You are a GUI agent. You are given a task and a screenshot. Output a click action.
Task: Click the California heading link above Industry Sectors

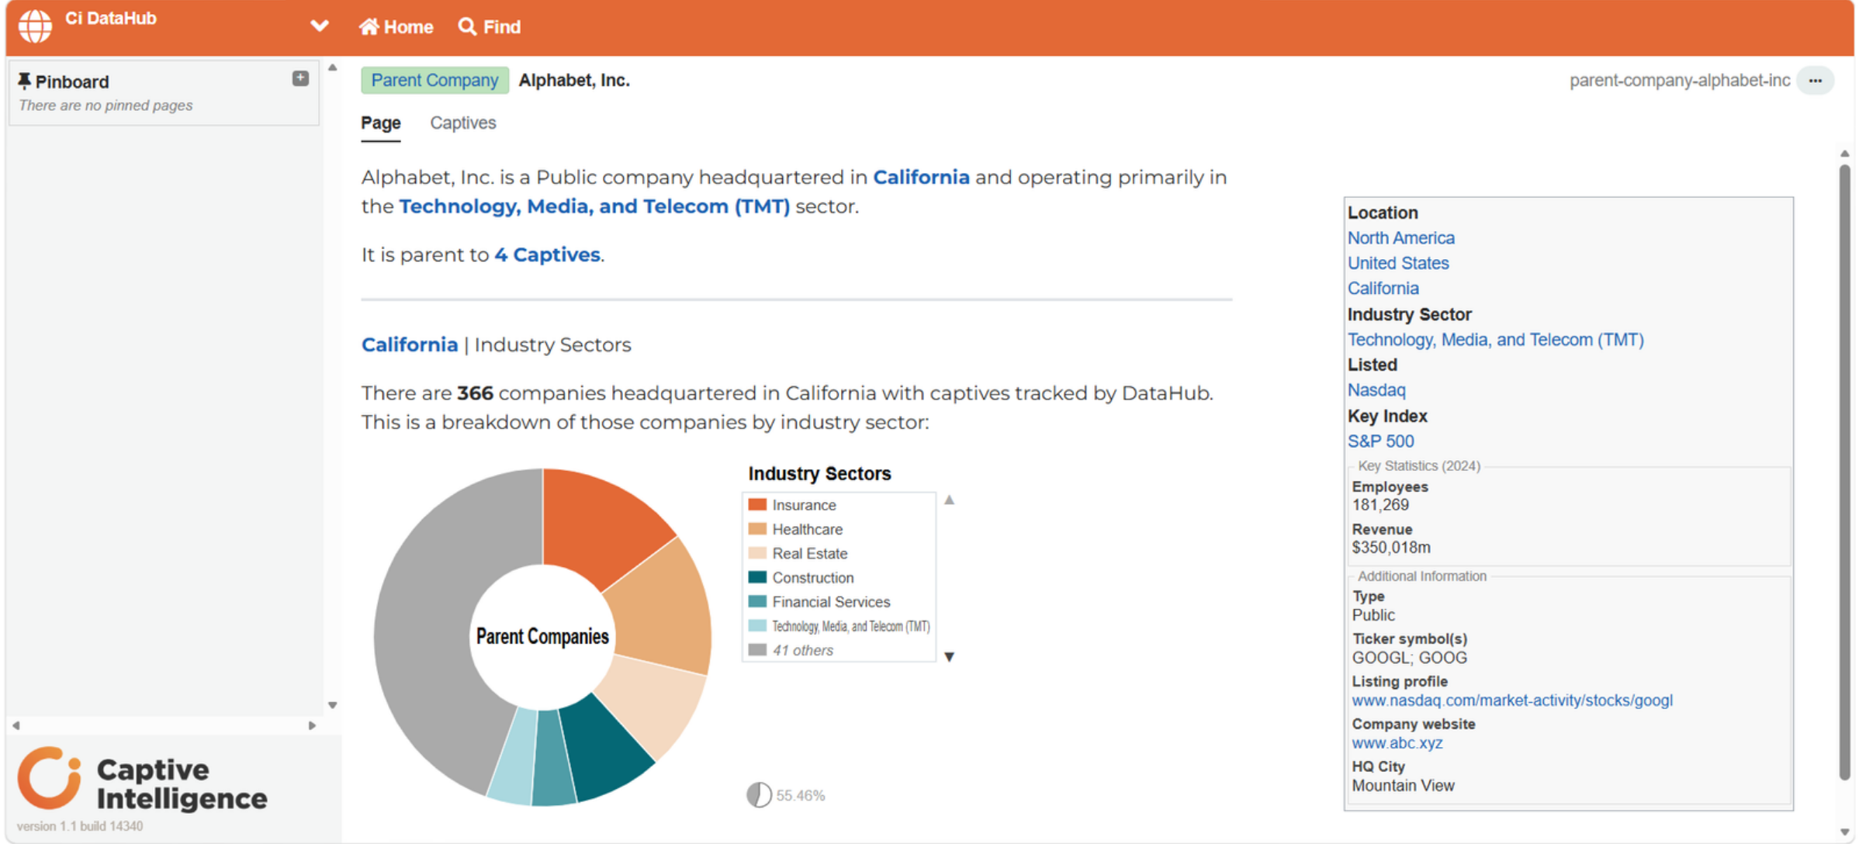click(x=410, y=345)
